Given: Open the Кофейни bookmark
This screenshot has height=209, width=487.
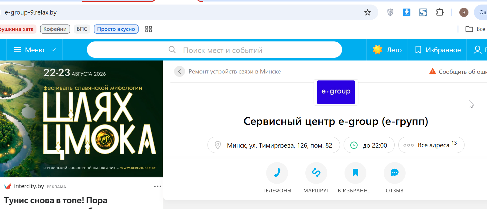Looking at the screenshot, I should pos(55,29).
